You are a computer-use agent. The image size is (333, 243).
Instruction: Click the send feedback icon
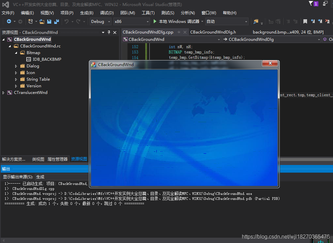coord(325,3)
